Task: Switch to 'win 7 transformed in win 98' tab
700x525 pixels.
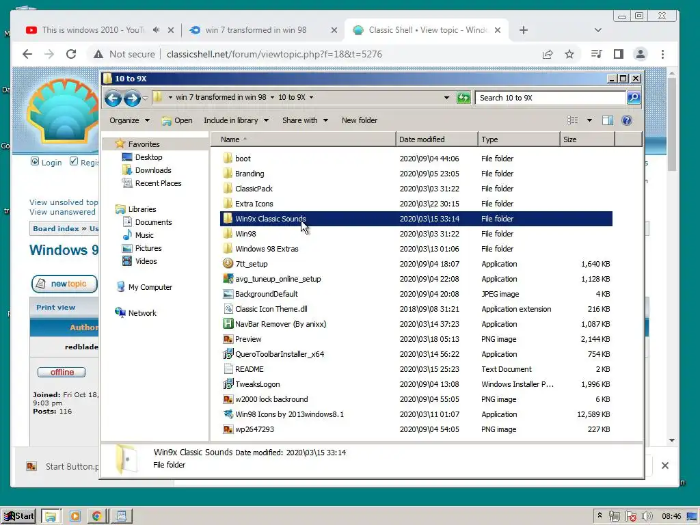Action: (256, 30)
